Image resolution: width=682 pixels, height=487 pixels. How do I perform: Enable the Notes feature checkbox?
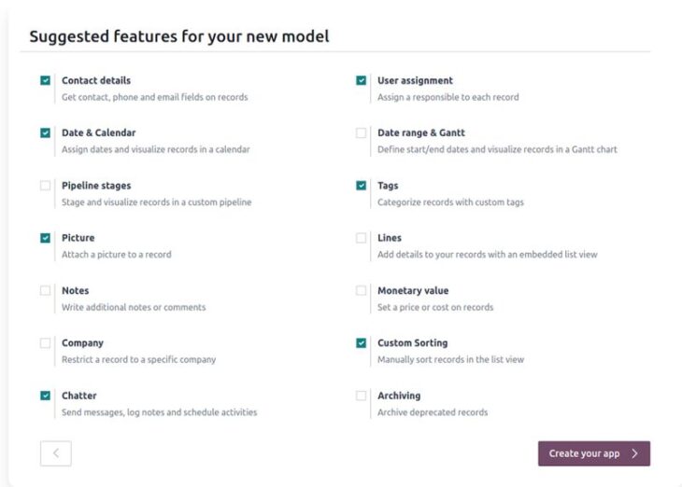(x=46, y=291)
